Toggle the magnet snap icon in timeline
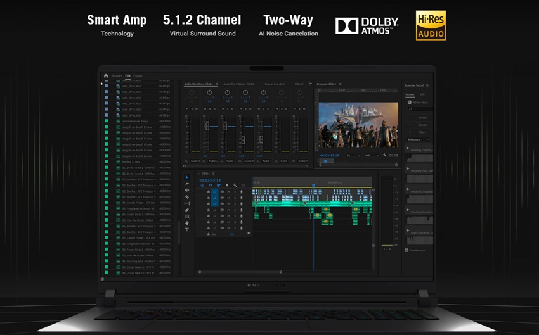The height and width of the screenshot is (335, 539). 210,186
